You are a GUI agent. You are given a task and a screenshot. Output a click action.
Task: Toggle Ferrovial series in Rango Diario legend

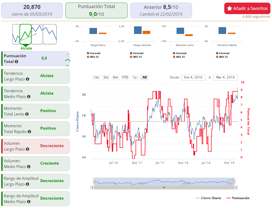pyautogui.click(x=94, y=53)
